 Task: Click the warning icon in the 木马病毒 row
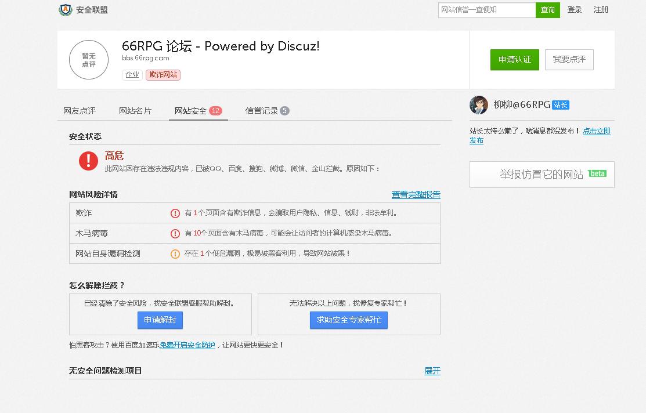click(175, 233)
